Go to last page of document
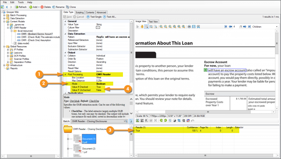 [249, 27]
